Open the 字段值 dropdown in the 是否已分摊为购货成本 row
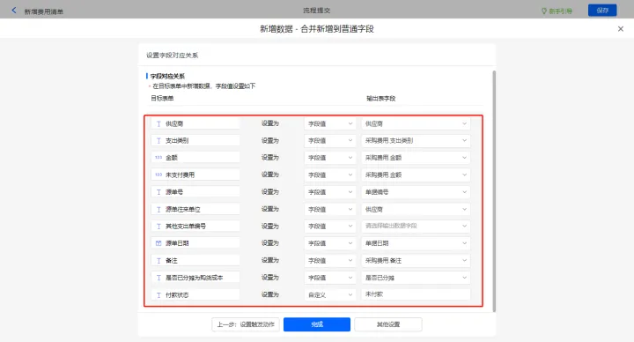Viewport: 634px width, 342px height. click(x=330, y=278)
